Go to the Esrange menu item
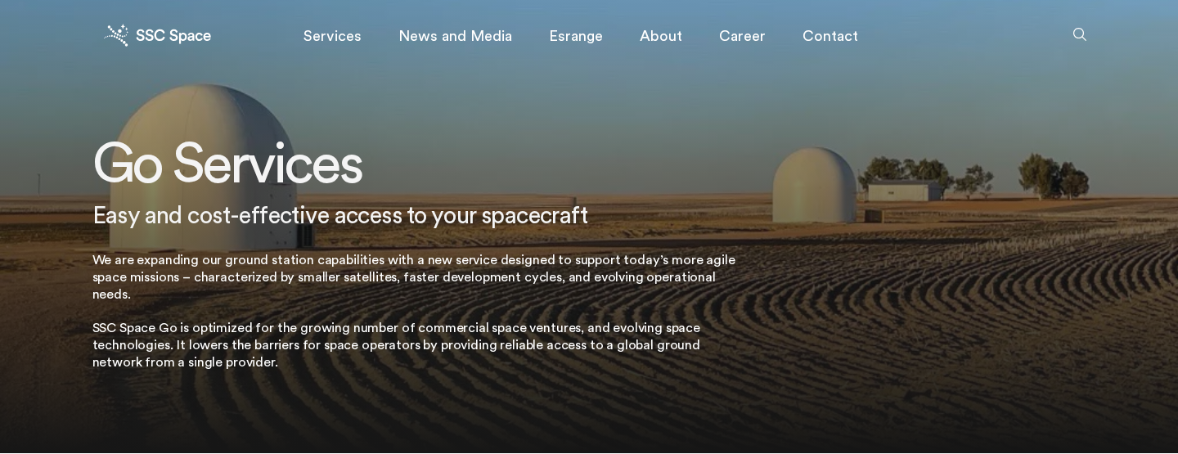This screenshot has height=454, width=1178. pos(576,36)
